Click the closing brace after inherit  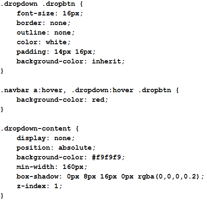[x=2, y=71]
